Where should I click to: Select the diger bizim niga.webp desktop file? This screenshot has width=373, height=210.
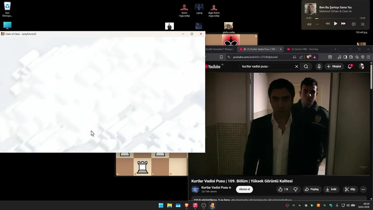(214, 10)
